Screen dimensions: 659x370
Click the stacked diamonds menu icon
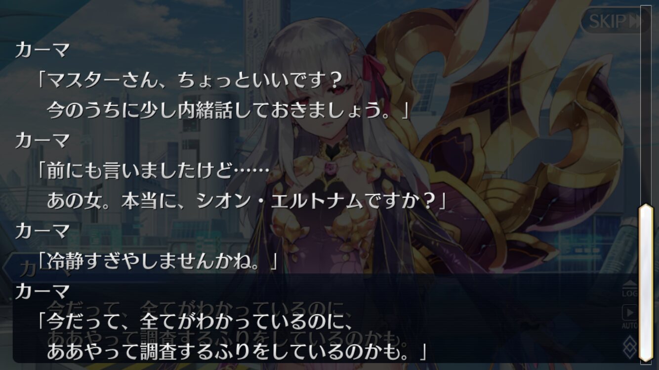click(x=629, y=346)
